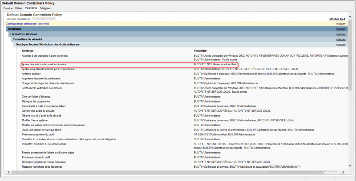Image resolution: width=356 pixels, height=181 pixels.
Task: Open the Détails tab
Action: [19, 8]
